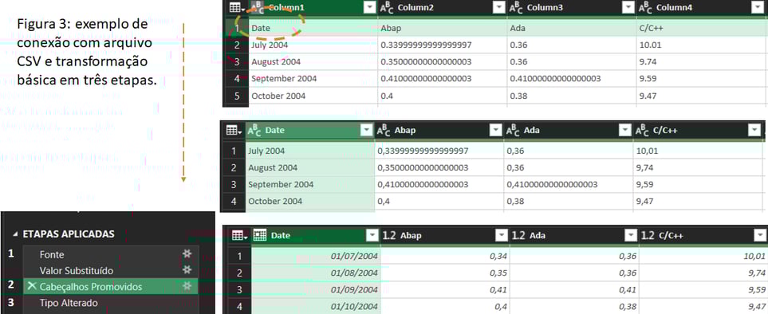Select the Cabeçalhos Promovidos applied step

(111, 287)
